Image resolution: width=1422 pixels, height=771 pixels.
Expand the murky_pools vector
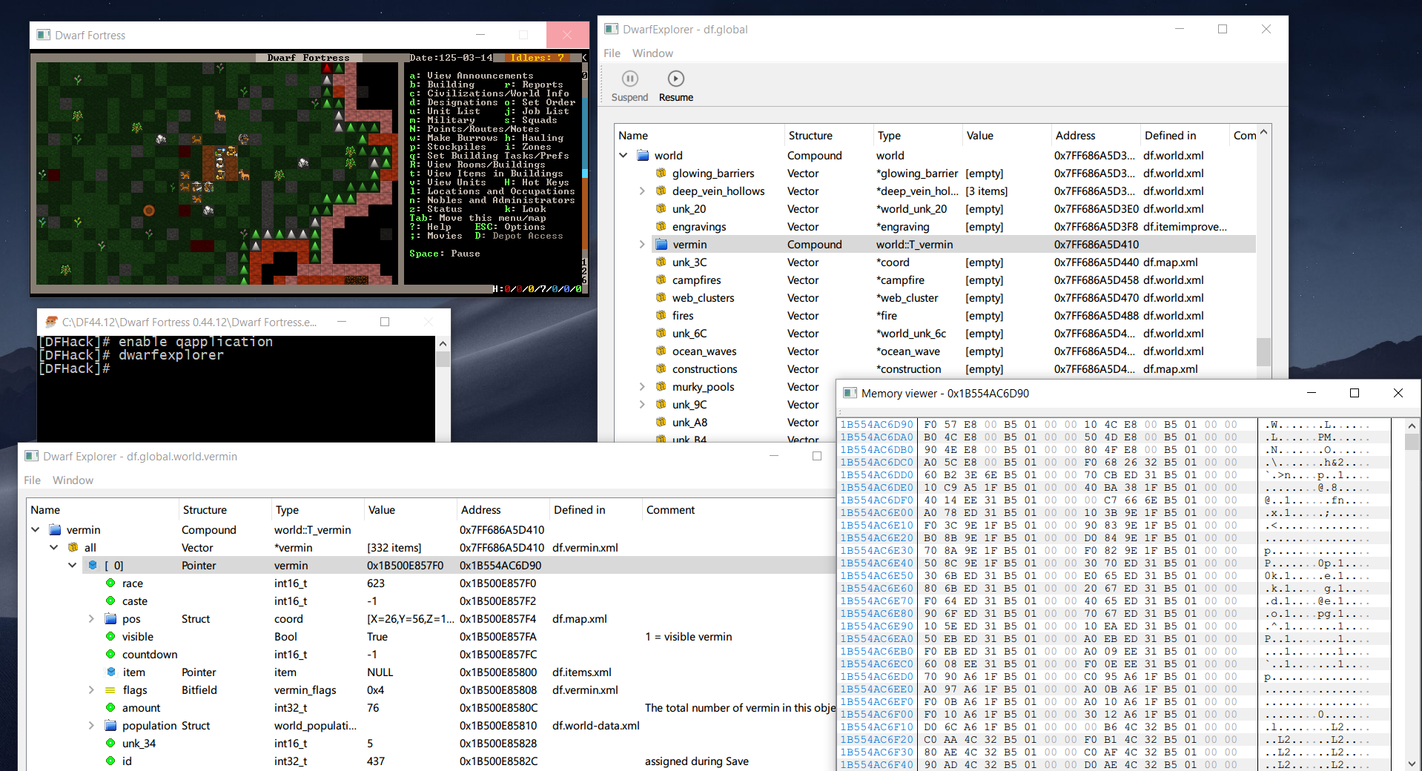(642, 387)
